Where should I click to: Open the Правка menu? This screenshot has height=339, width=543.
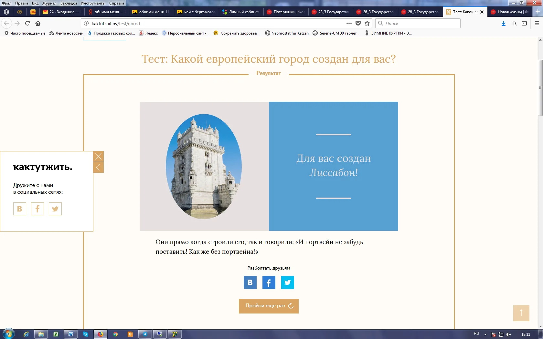coord(22,3)
